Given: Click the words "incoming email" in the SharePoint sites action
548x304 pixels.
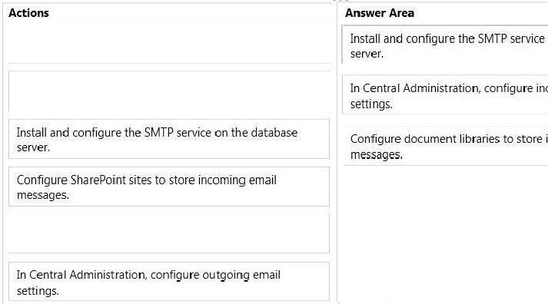Looking at the screenshot, I should [237, 180].
